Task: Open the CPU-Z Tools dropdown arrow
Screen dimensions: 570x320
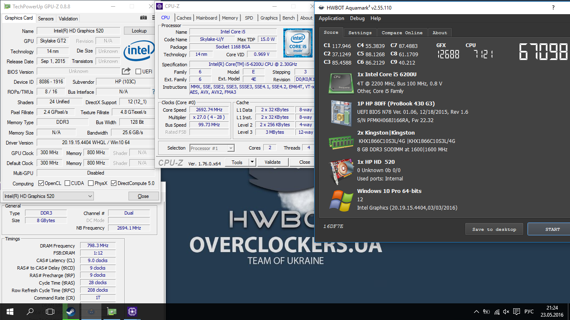Action: 252,162
